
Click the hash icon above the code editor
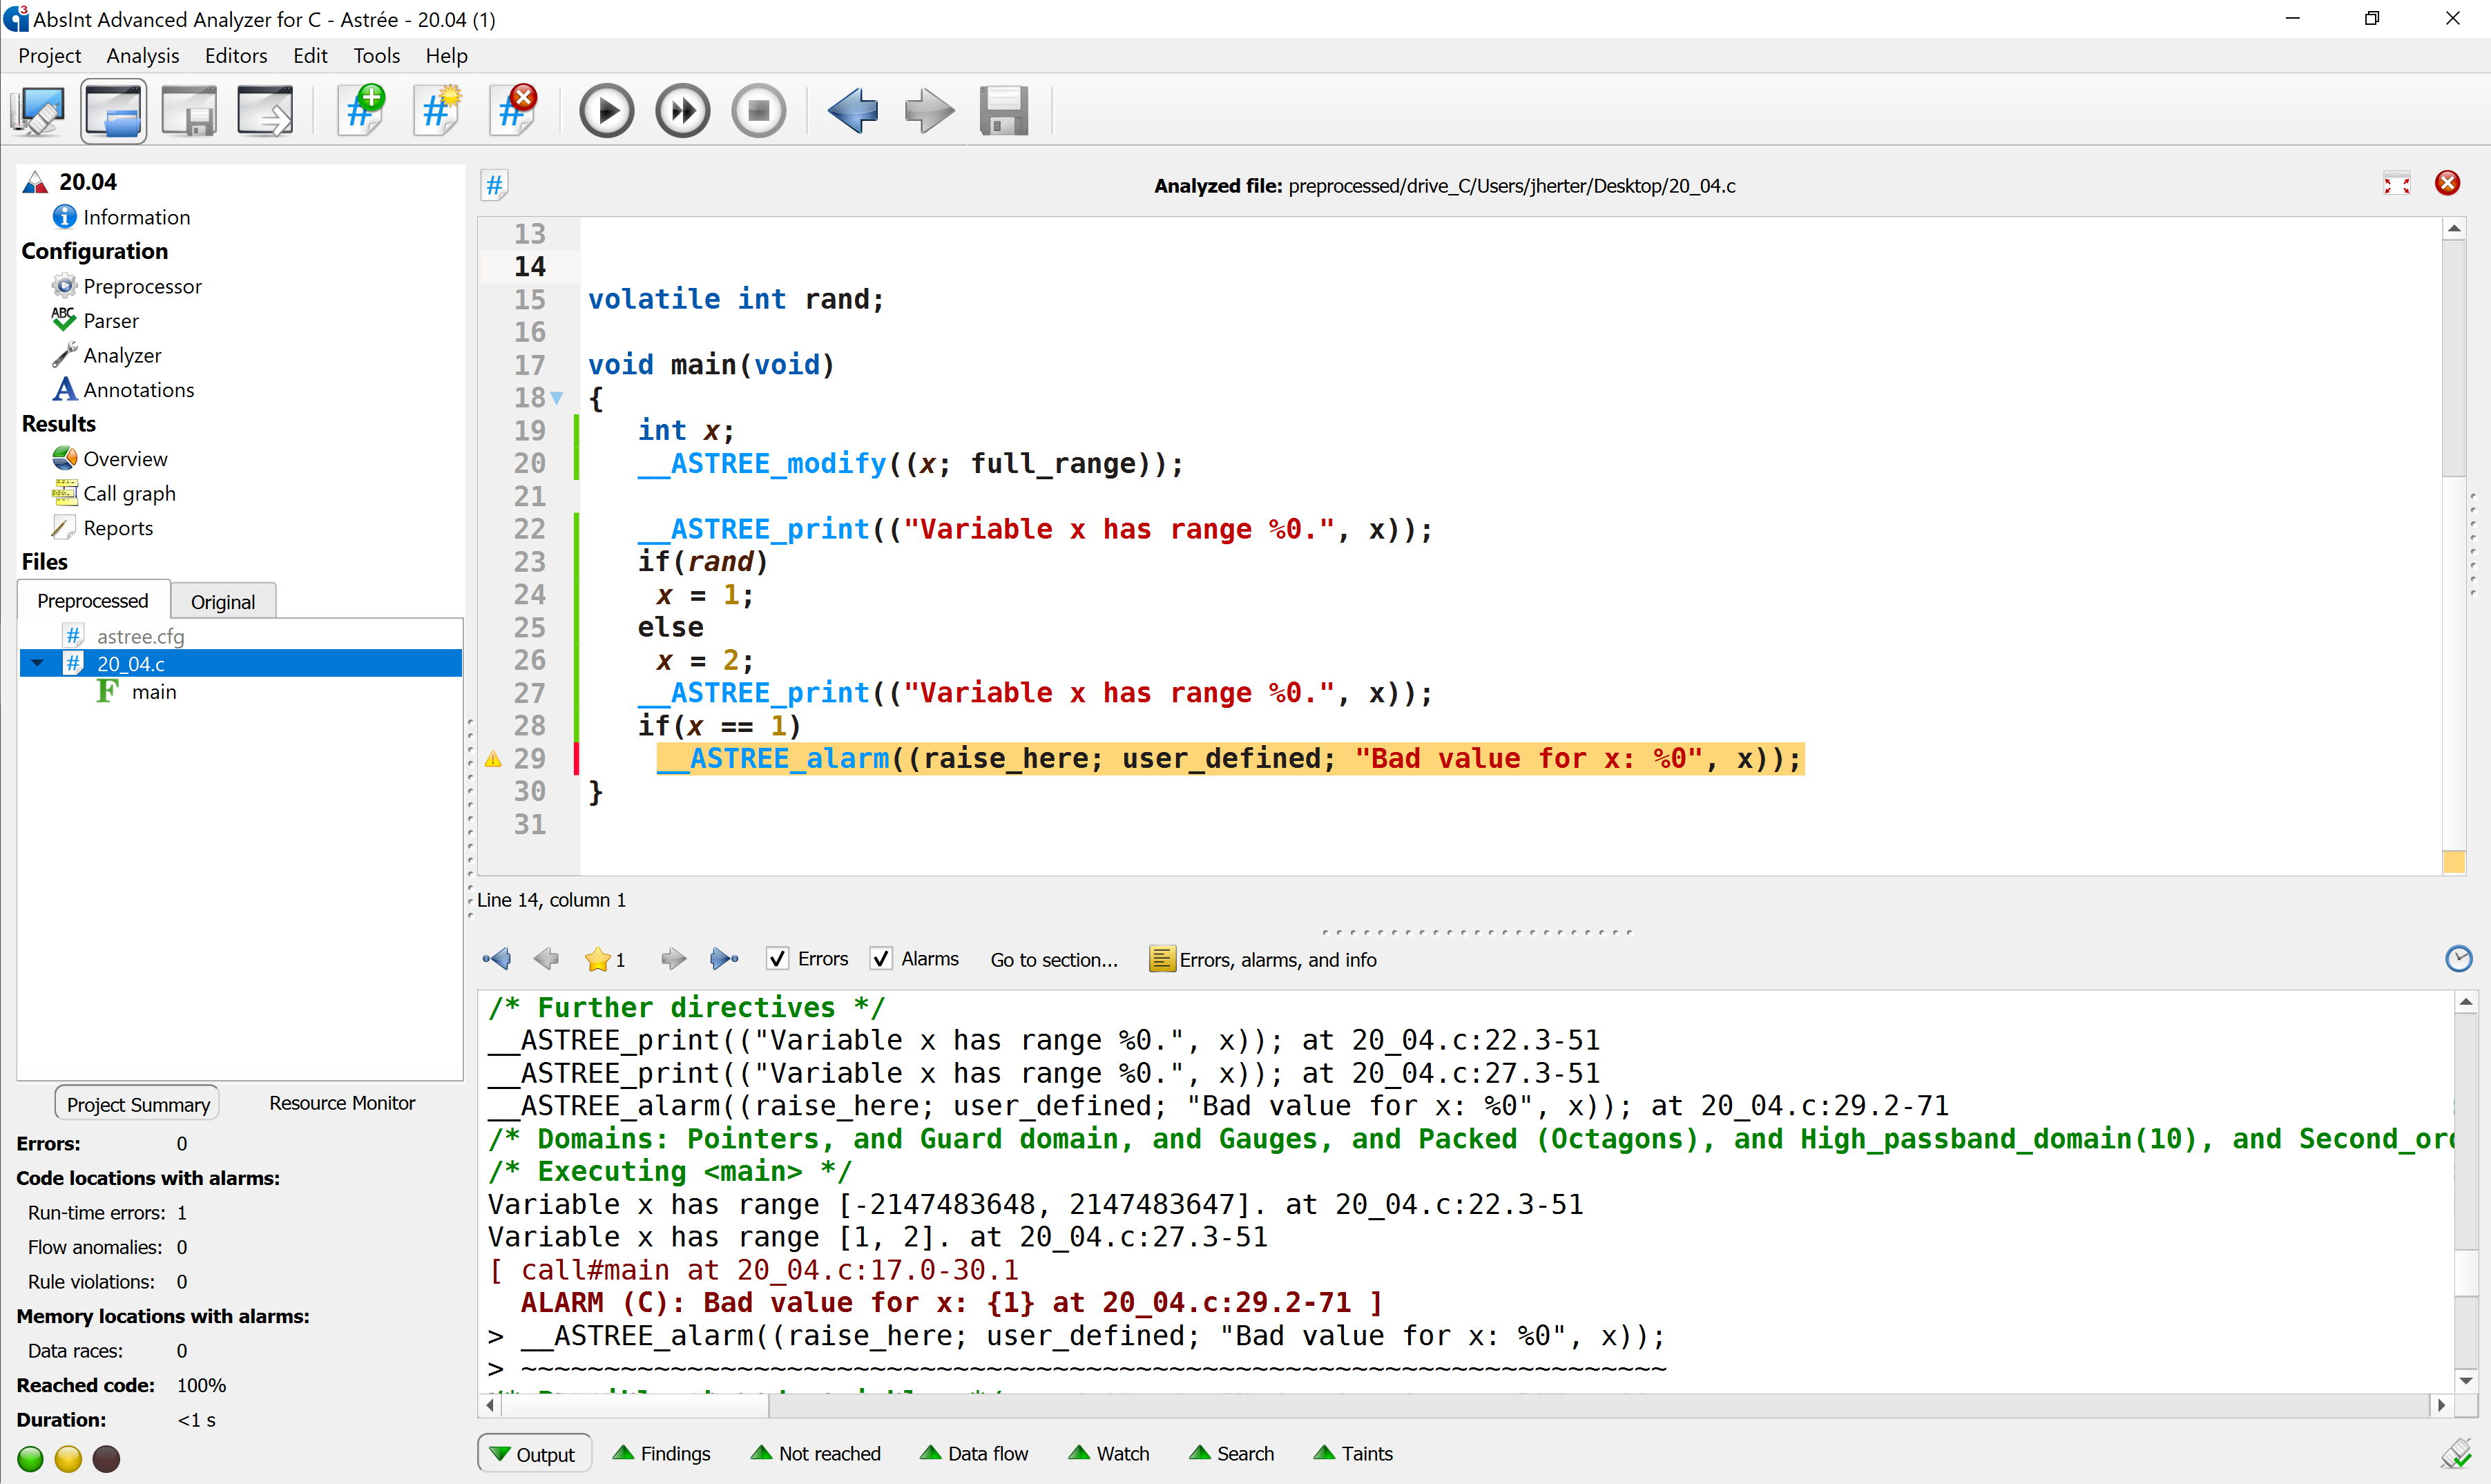click(x=494, y=185)
